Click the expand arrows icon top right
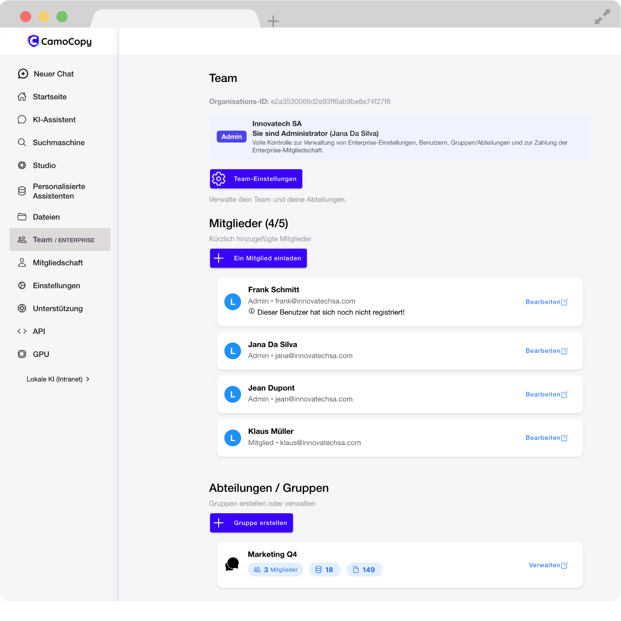 602,17
